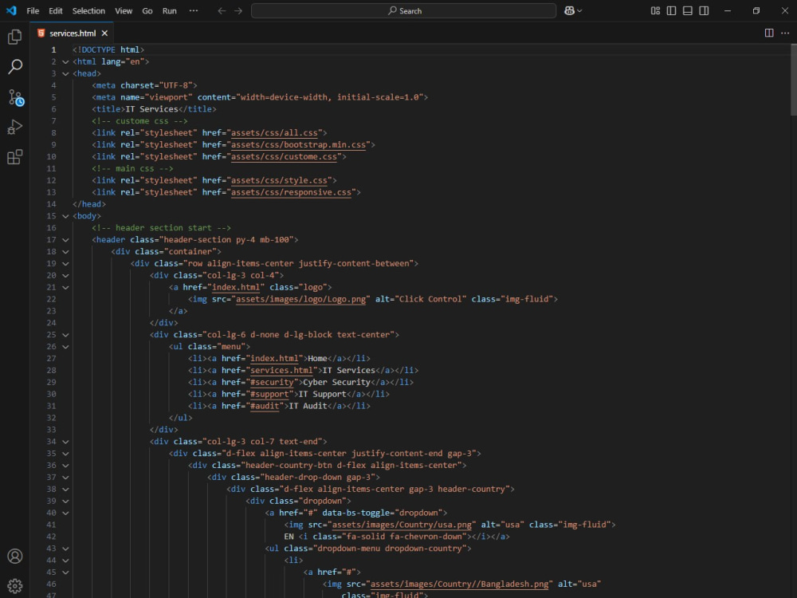Image resolution: width=797 pixels, height=598 pixels.
Task: Close the services.html tab
Action: [104, 33]
